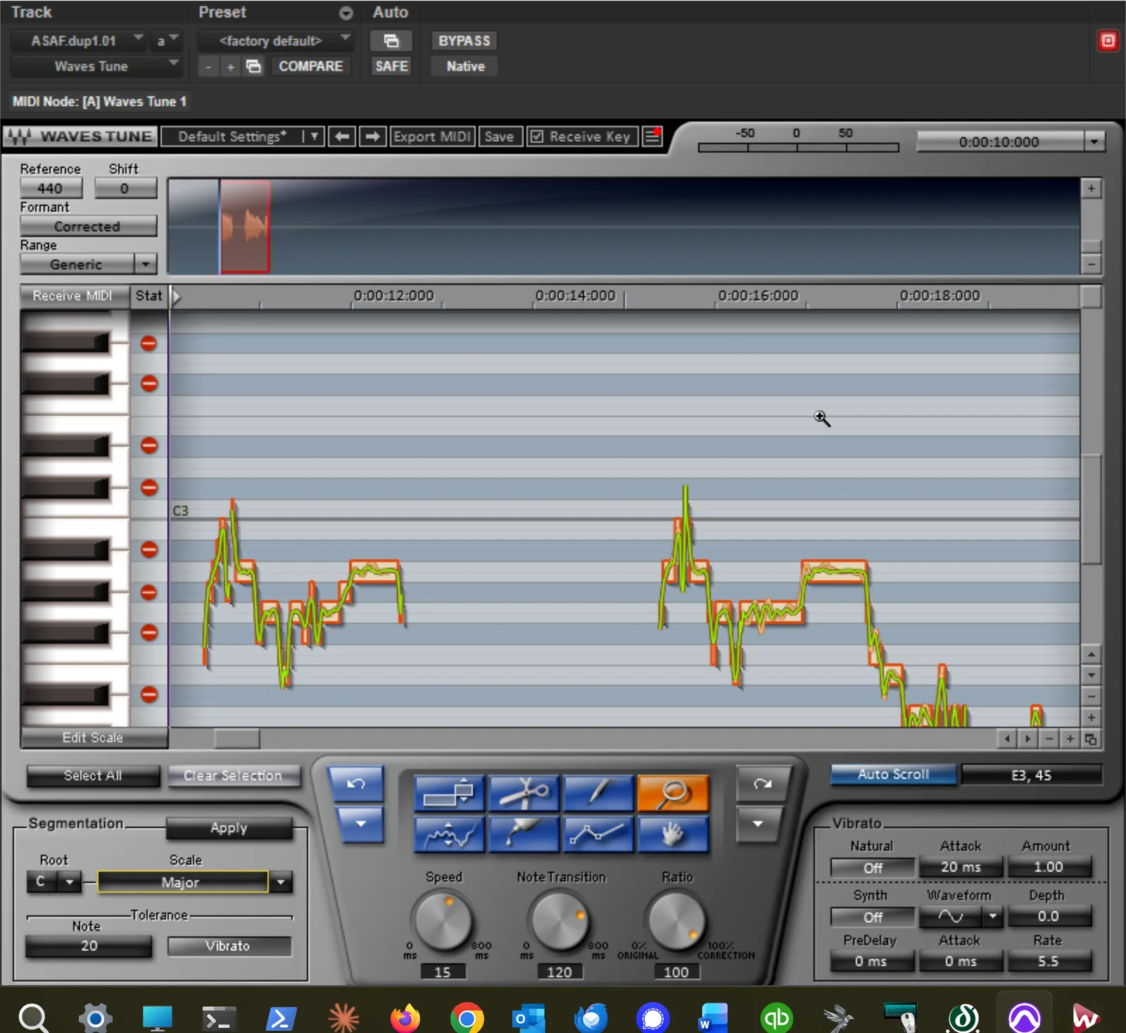Toggle the Receive Key checkbox
The width and height of the screenshot is (1126, 1033).
(537, 137)
